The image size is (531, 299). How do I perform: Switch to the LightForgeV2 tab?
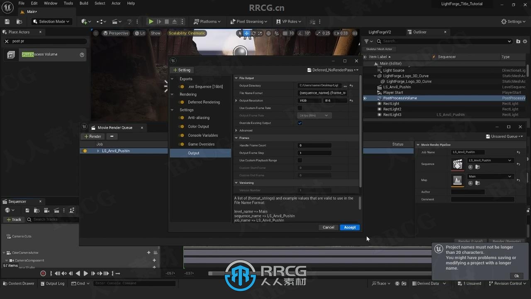[380, 32]
